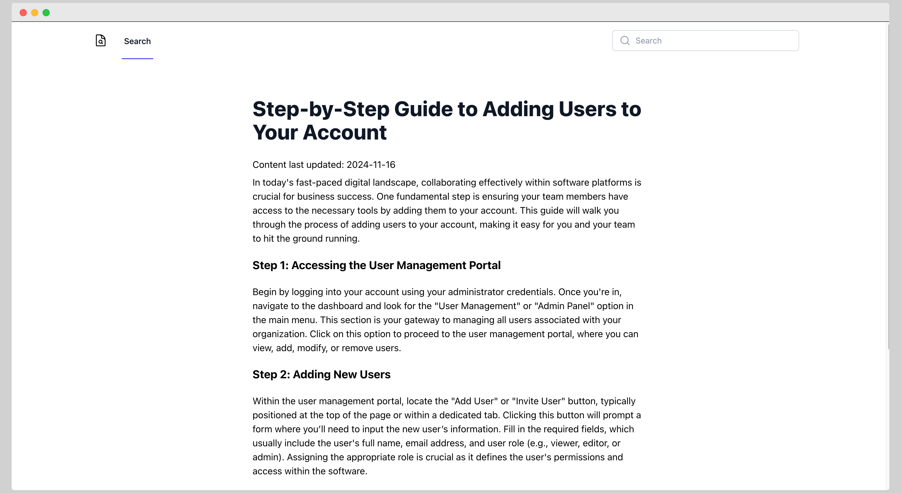This screenshot has width=901, height=493.
Task: Open the Search tab in header
Action: click(137, 41)
